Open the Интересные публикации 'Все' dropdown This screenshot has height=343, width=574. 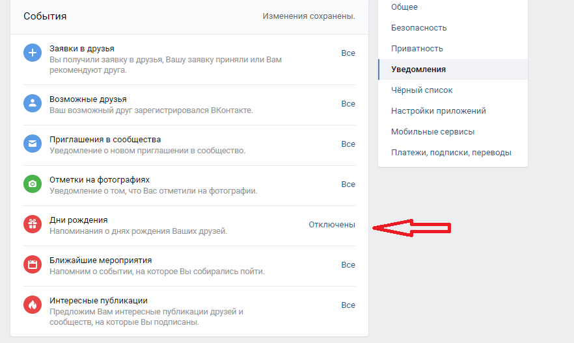[x=348, y=305]
